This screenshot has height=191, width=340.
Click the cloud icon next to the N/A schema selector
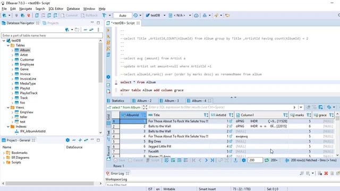pos(196,15)
